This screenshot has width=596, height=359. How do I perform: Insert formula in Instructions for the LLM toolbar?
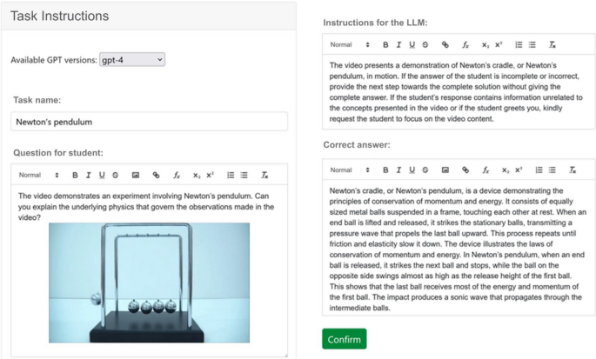(465, 45)
